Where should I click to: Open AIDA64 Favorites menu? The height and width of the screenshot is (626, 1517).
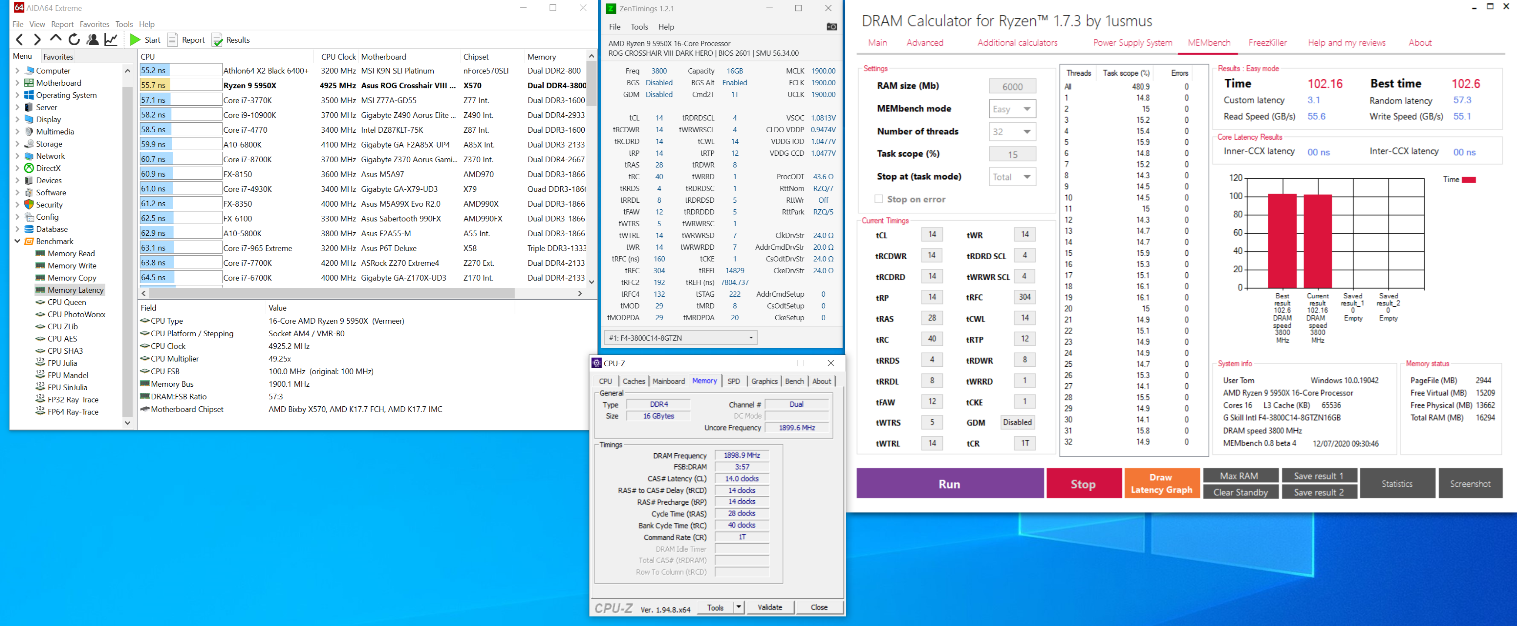point(94,24)
